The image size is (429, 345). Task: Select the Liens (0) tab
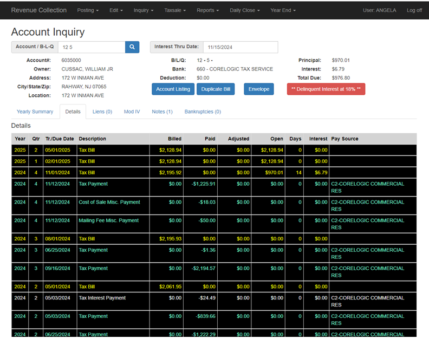click(x=102, y=112)
